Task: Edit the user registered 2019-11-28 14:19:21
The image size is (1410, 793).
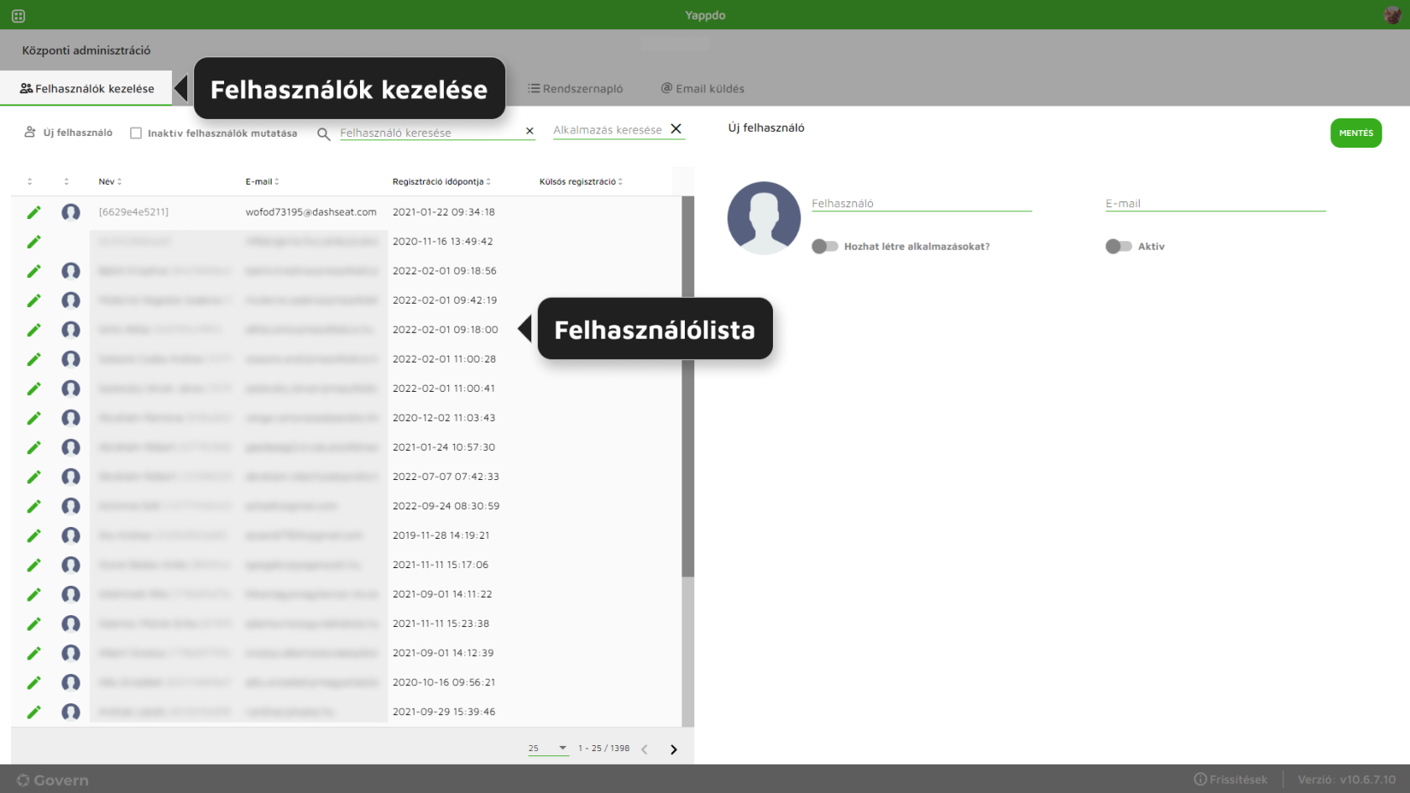Action: (x=34, y=535)
